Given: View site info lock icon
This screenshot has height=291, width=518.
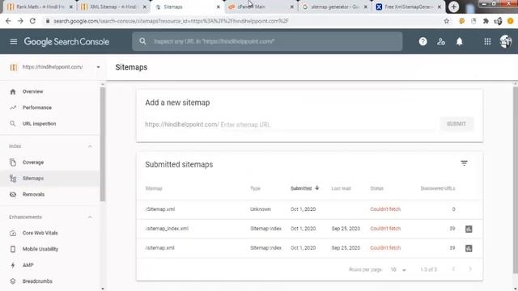Looking at the screenshot, I should click(48, 21).
